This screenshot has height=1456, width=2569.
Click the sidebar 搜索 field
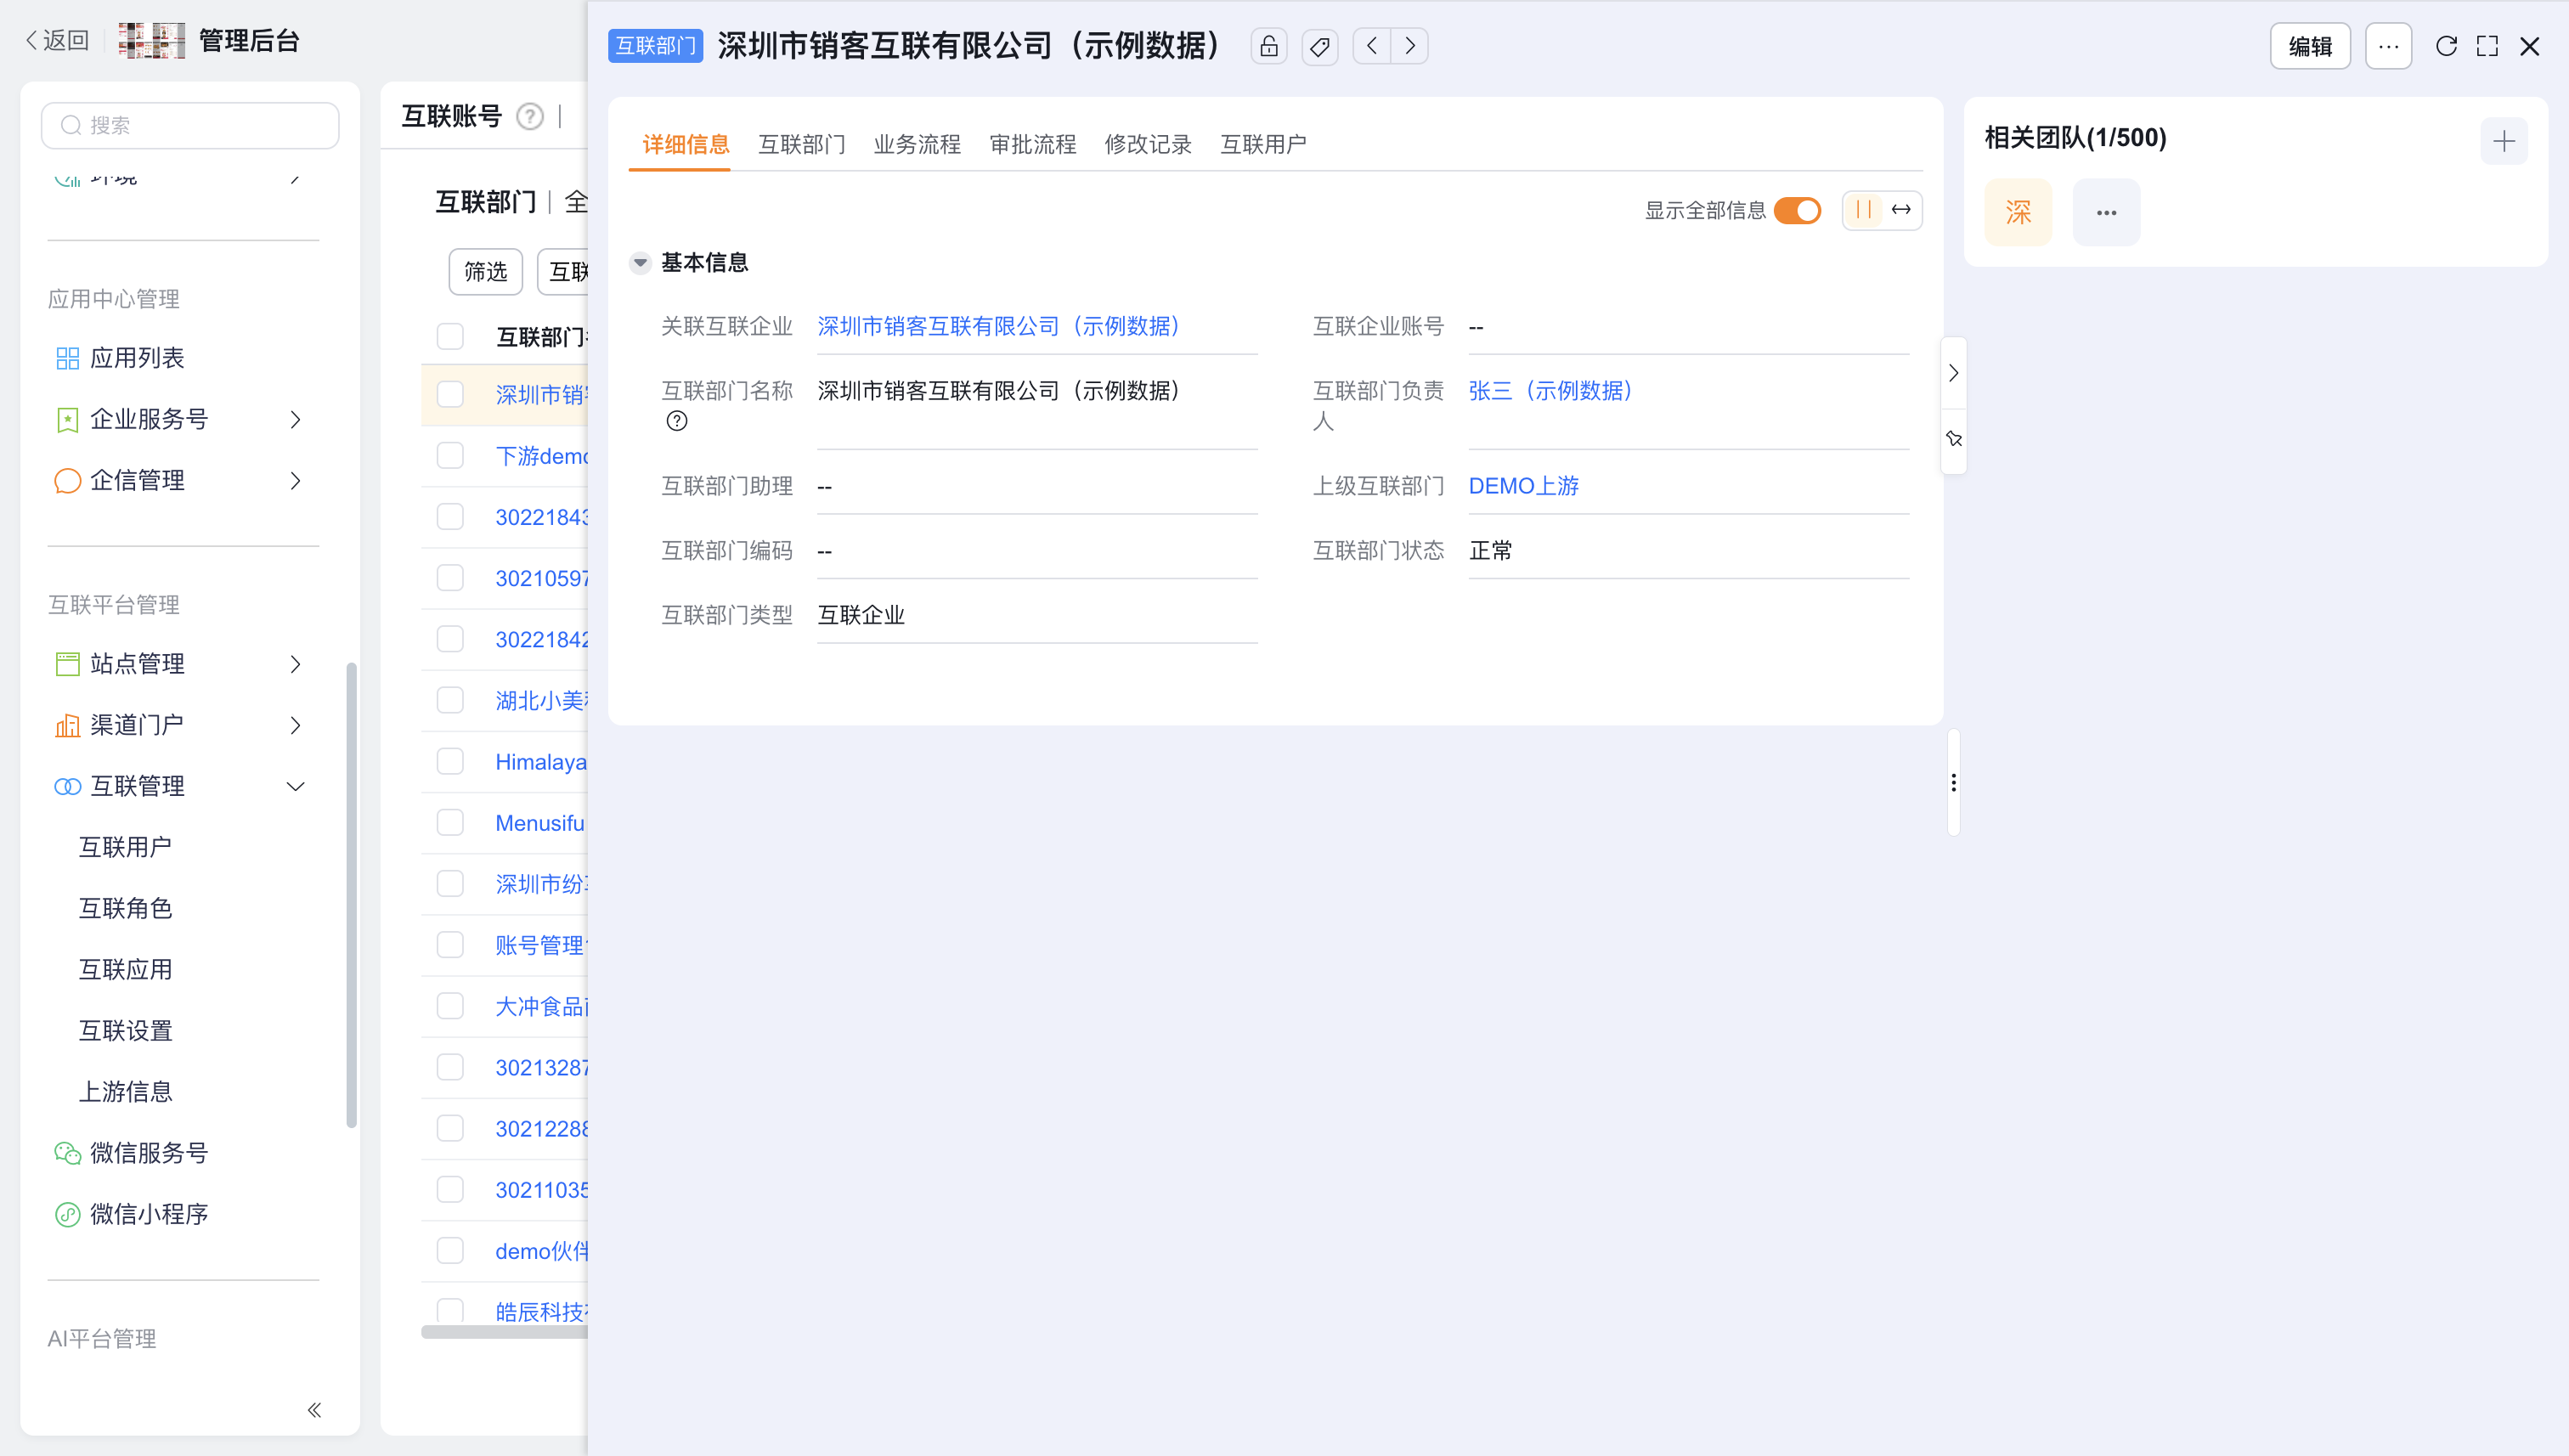point(190,125)
